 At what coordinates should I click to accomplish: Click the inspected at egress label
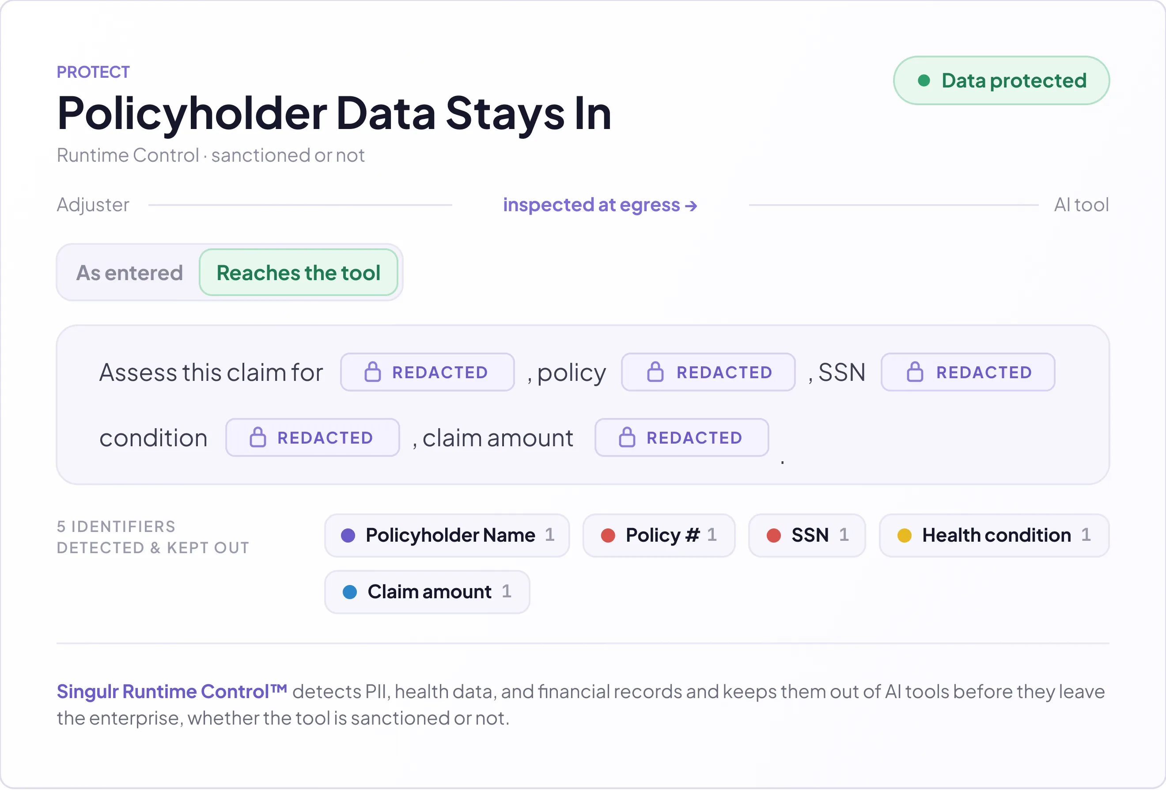[x=600, y=205]
